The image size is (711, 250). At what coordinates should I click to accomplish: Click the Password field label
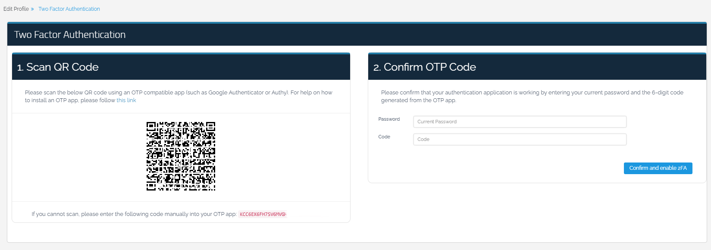pos(389,119)
